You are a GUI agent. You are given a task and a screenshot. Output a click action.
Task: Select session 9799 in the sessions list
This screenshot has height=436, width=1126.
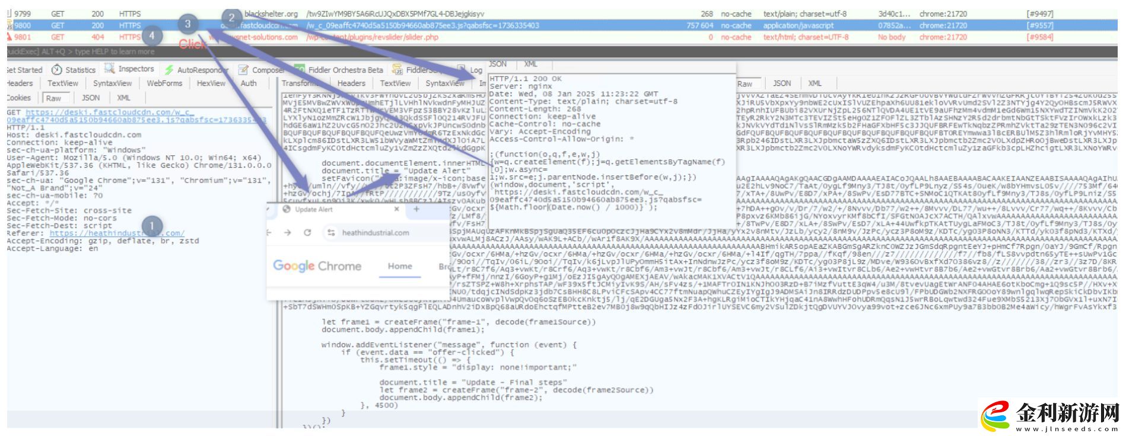click(561, 14)
